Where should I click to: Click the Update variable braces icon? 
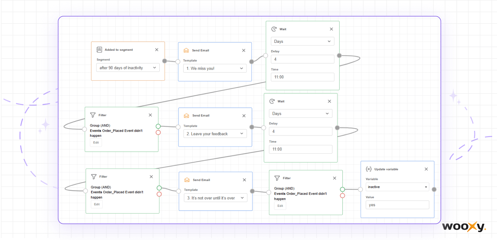coord(369,169)
